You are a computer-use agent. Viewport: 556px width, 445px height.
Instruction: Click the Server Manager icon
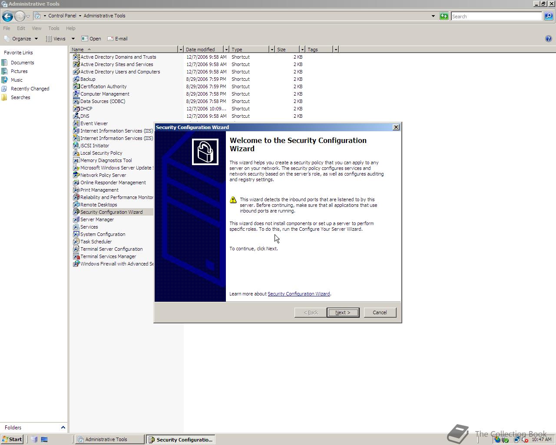76,219
